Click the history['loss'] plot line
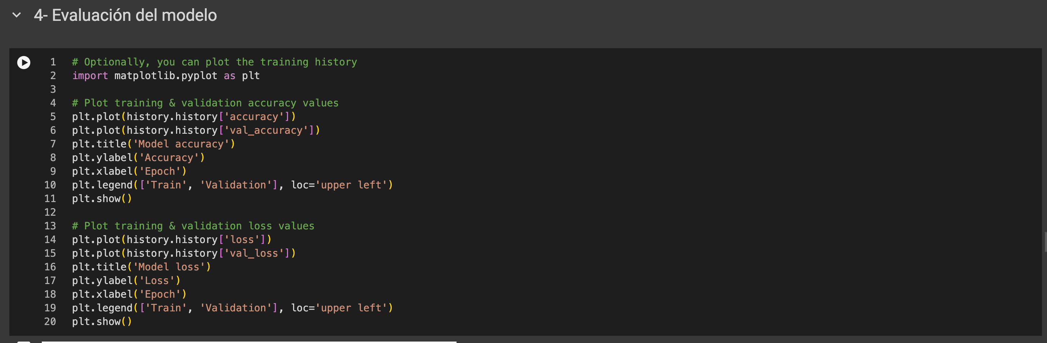The image size is (1047, 343). point(171,240)
